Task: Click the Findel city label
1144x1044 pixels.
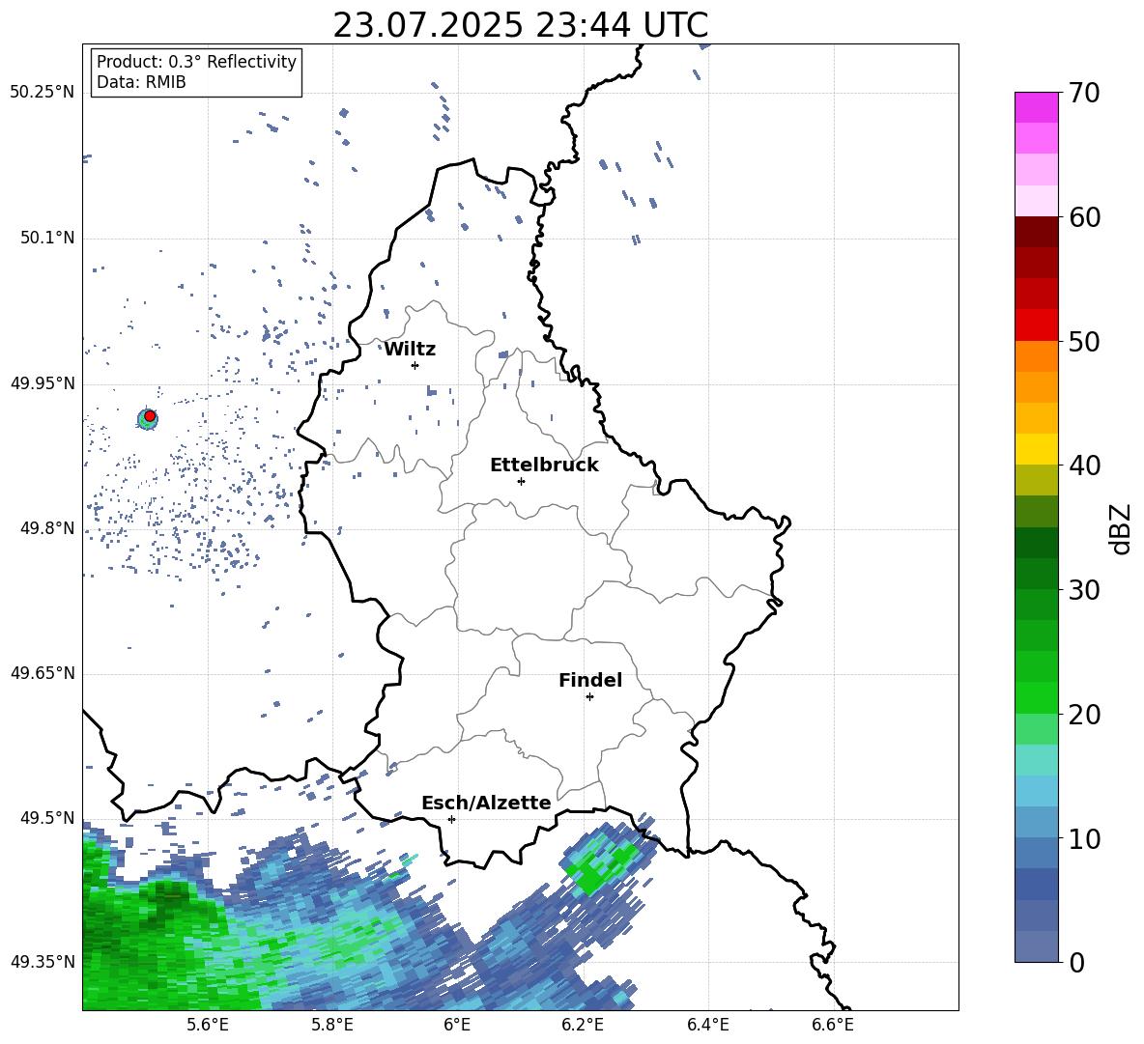Action: coord(590,680)
